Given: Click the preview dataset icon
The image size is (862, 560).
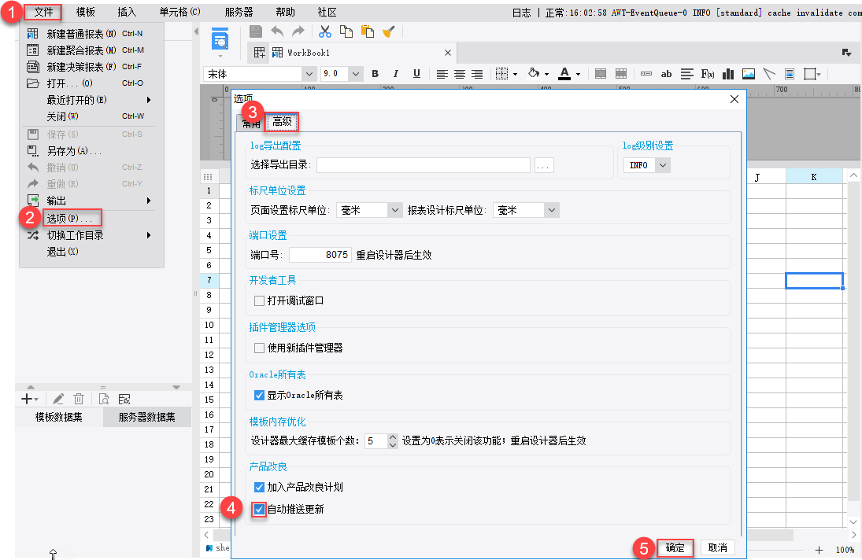Looking at the screenshot, I should pyautogui.click(x=104, y=399).
